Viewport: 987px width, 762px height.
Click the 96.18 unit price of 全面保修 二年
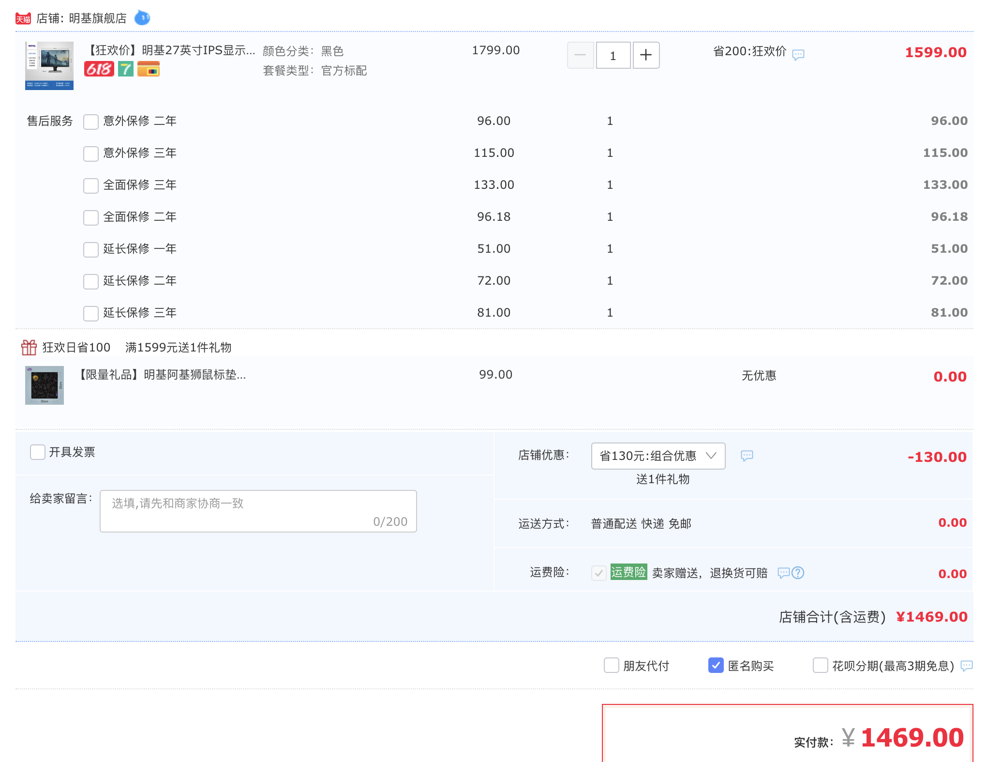494,217
